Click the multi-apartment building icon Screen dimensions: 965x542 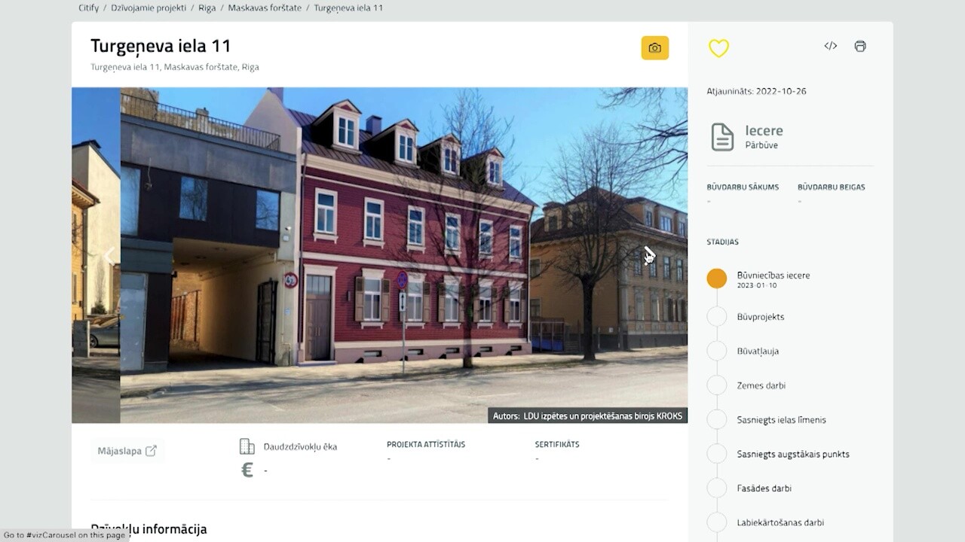click(247, 446)
